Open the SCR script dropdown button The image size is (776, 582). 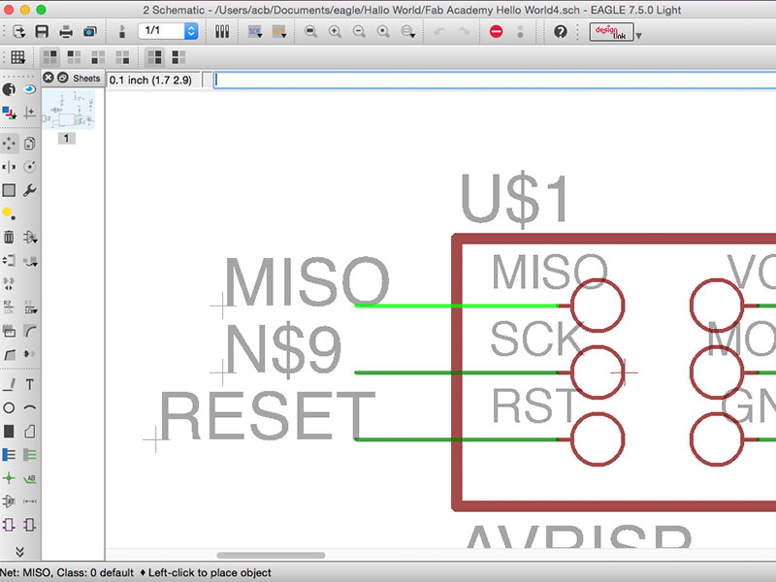point(255,32)
